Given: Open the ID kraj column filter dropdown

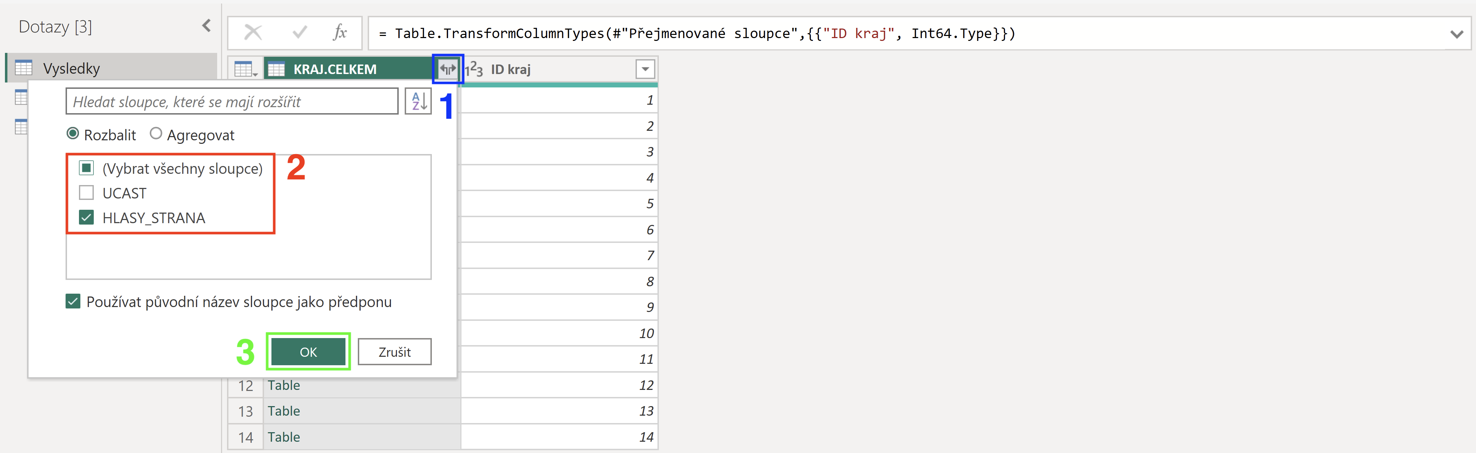Looking at the screenshot, I should pos(645,69).
